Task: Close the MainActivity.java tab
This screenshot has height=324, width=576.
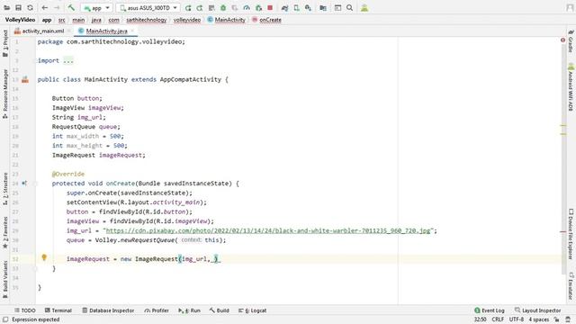Action: (132, 31)
